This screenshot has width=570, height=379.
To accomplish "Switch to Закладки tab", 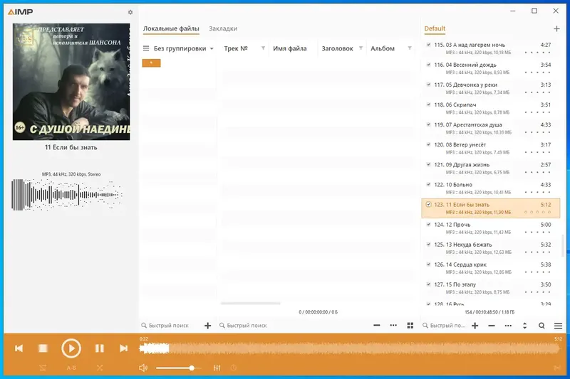I will coord(223,28).
